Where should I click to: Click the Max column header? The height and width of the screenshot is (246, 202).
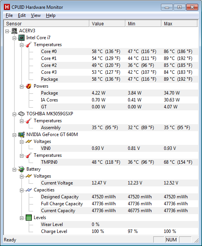pos(179,23)
